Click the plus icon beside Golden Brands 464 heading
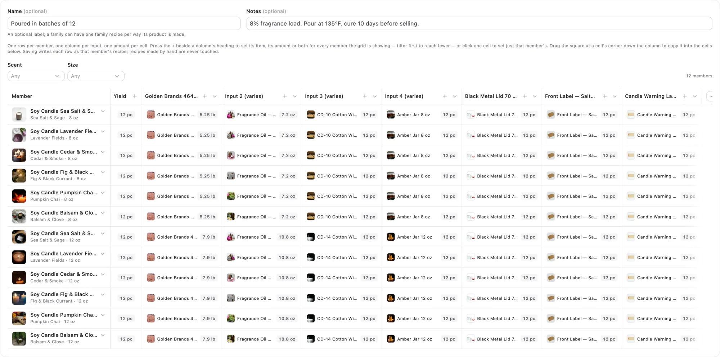Screen dimensions: 720x357 [x=205, y=96]
